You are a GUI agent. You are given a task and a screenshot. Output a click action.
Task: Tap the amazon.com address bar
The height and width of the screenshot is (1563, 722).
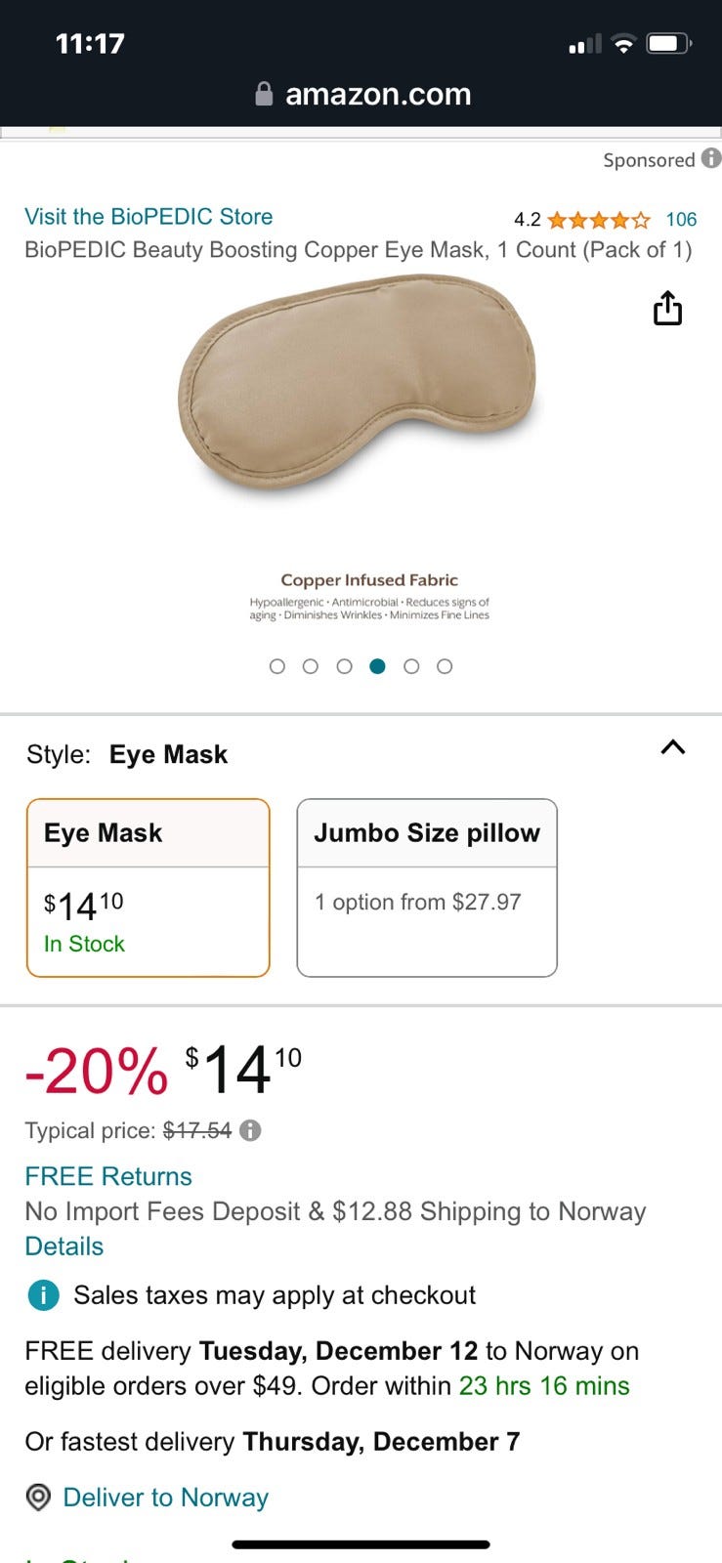(x=377, y=94)
